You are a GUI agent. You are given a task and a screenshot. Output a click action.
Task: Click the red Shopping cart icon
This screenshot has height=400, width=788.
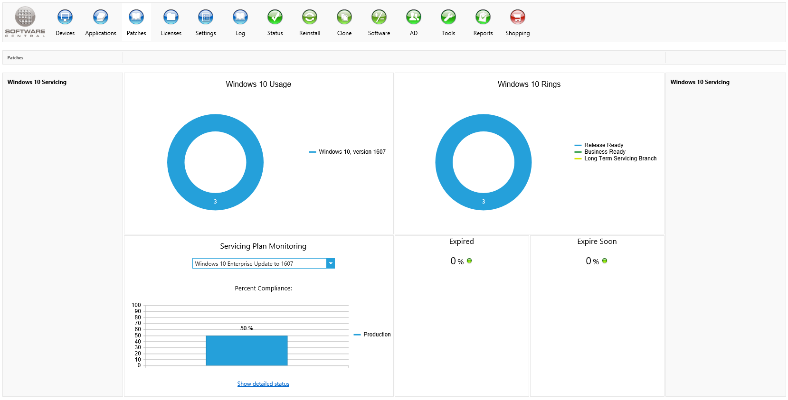click(518, 18)
